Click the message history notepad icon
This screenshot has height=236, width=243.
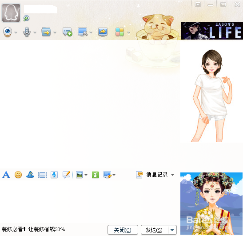click(139, 175)
